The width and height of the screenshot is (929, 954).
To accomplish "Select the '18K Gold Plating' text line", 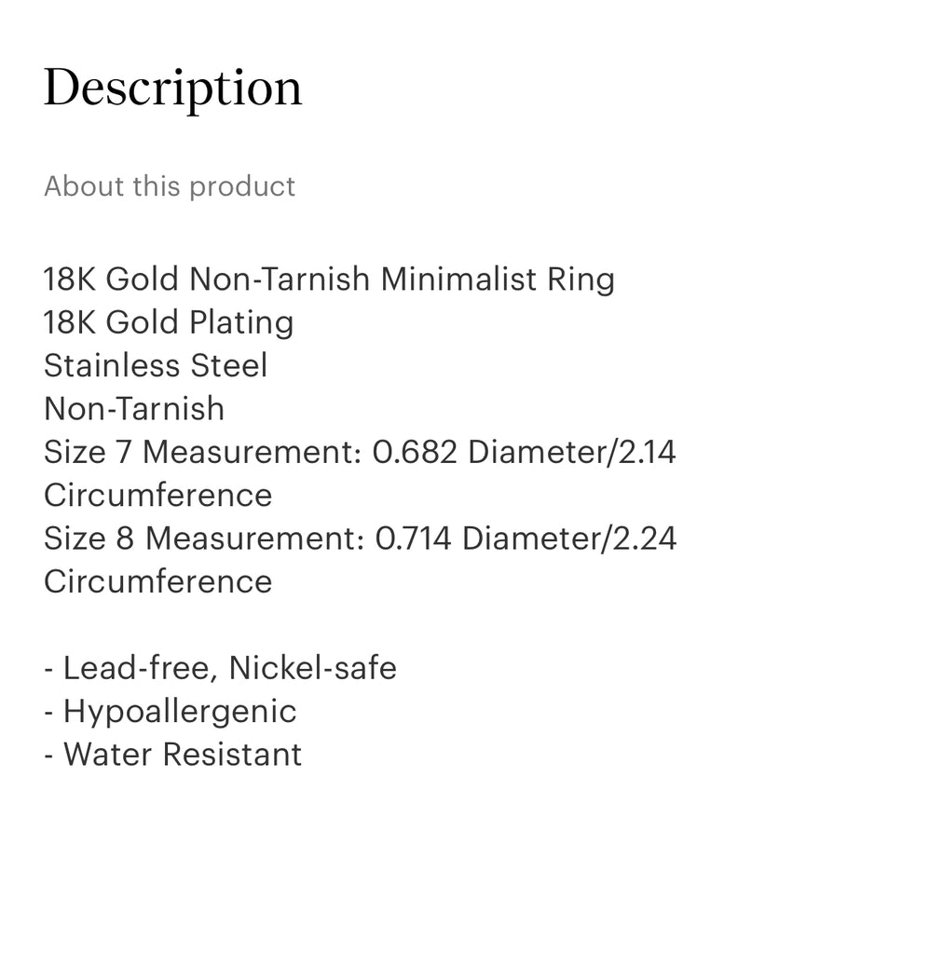I will pos(169,322).
